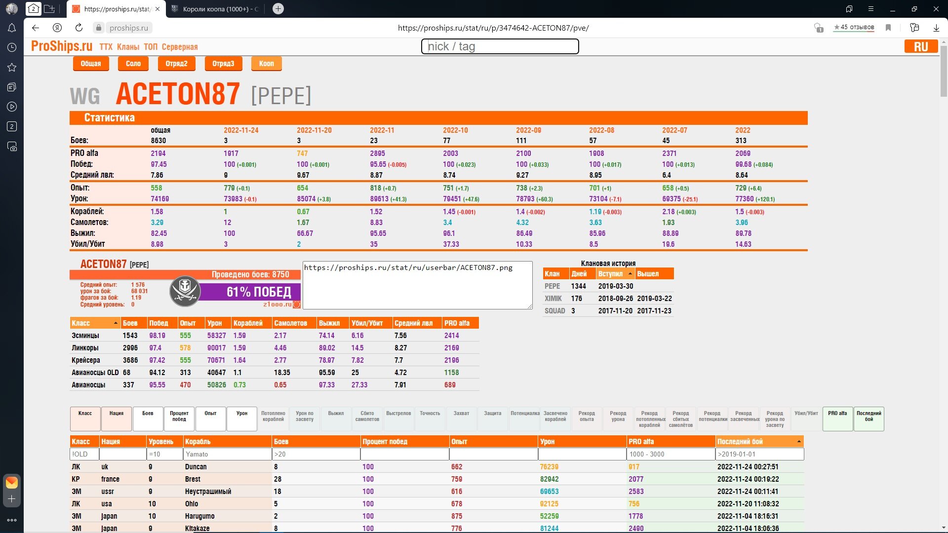Open the Yandex Mail sidebar app
The image size is (948, 533).
(x=12, y=482)
